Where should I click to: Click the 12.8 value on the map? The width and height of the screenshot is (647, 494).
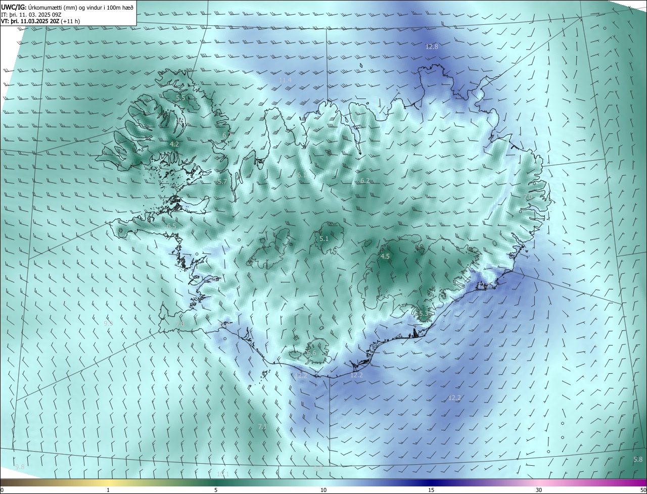coord(432,46)
